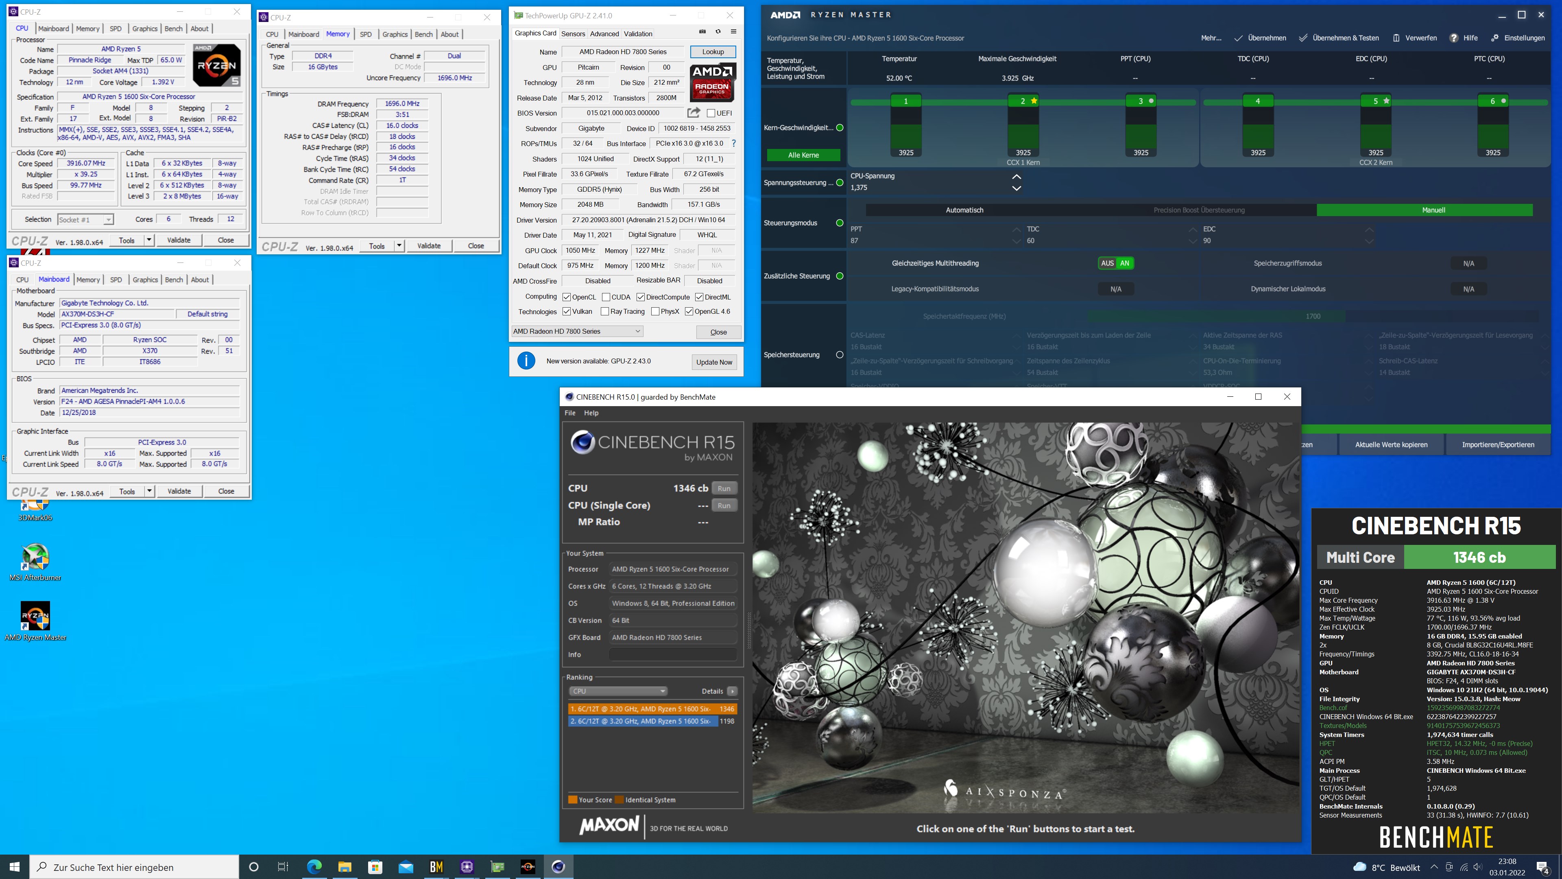Decrease CPU-Spannung with the down chevron
The width and height of the screenshot is (1562, 879).
pos(1017,188)
